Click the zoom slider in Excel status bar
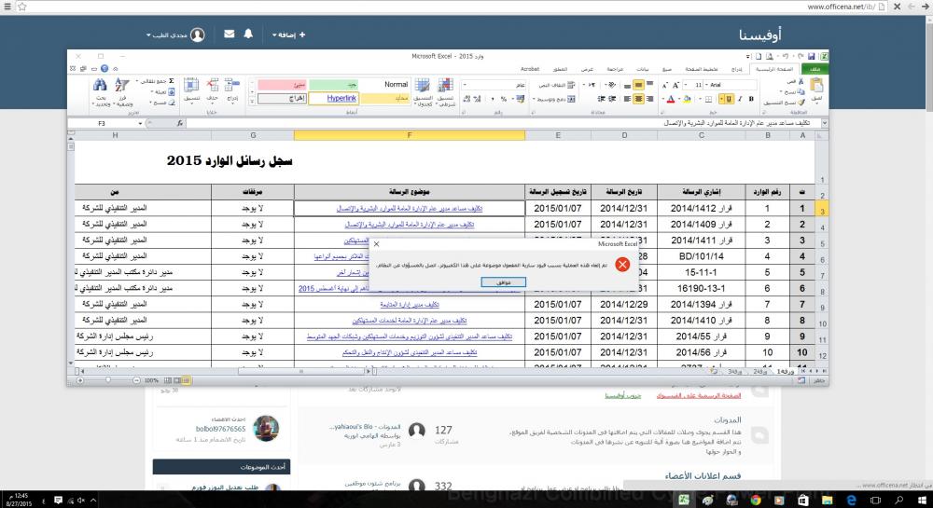 108,380
